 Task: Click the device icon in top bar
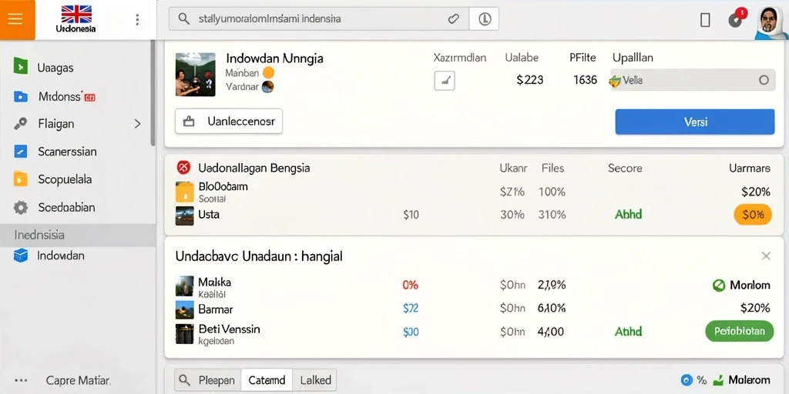tap(705, 19)
